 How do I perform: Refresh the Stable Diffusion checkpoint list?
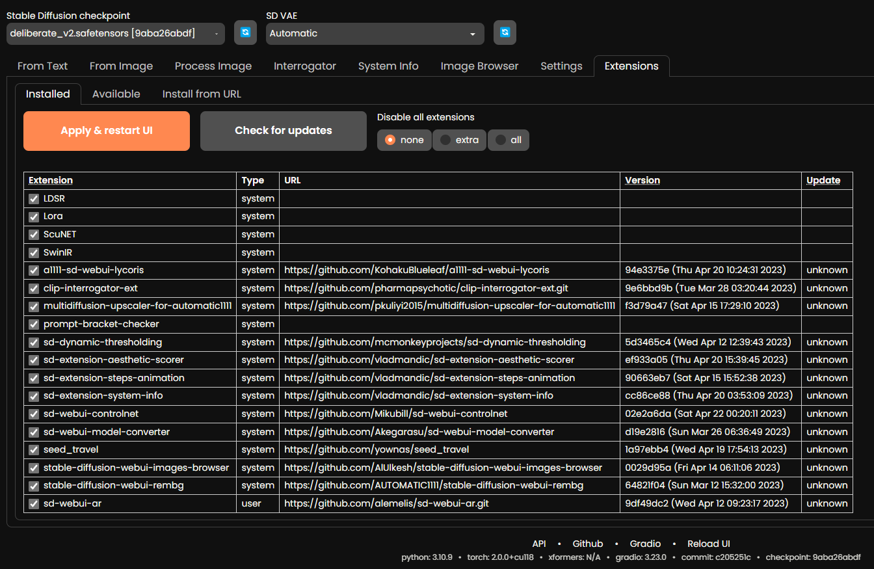[x=245, y=33]
